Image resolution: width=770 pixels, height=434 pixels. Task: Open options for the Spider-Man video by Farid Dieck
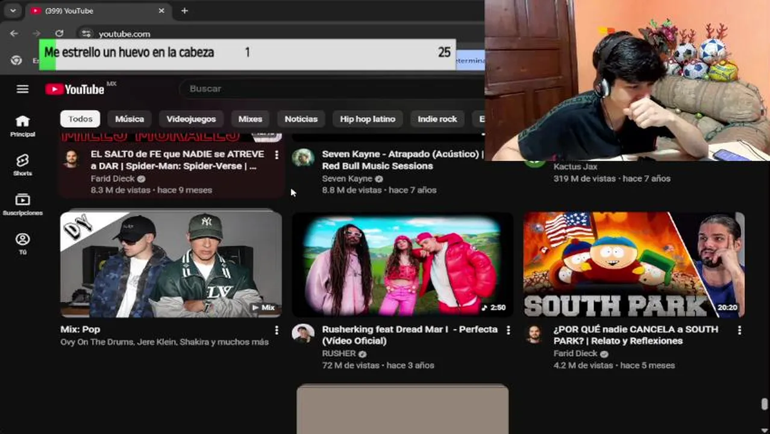(x=277, y=155)
